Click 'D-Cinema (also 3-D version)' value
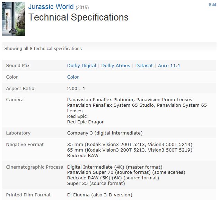Image resolution: width=219 pixels, height=203 pixels. click(99, 195)
